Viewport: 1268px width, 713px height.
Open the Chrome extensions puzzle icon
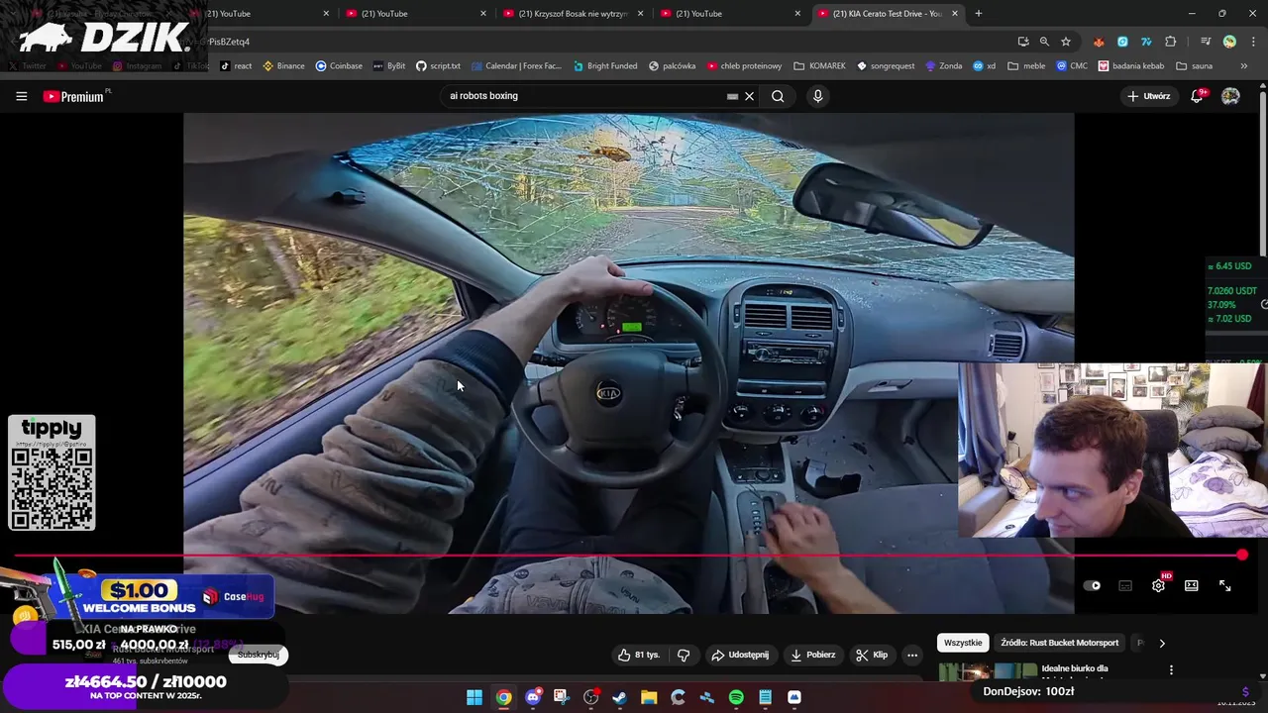pos(1171,42)
